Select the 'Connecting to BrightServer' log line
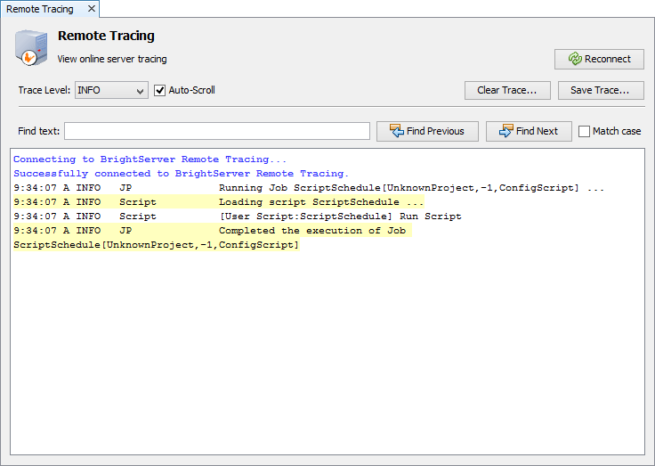The height and width of the screenshot is (466, 655). pyautogui.click(x=150, y=159)
